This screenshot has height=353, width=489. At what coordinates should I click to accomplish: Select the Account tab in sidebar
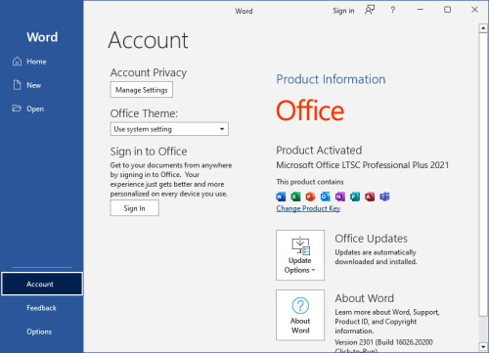pyautogui.click(x=42, y=284)
